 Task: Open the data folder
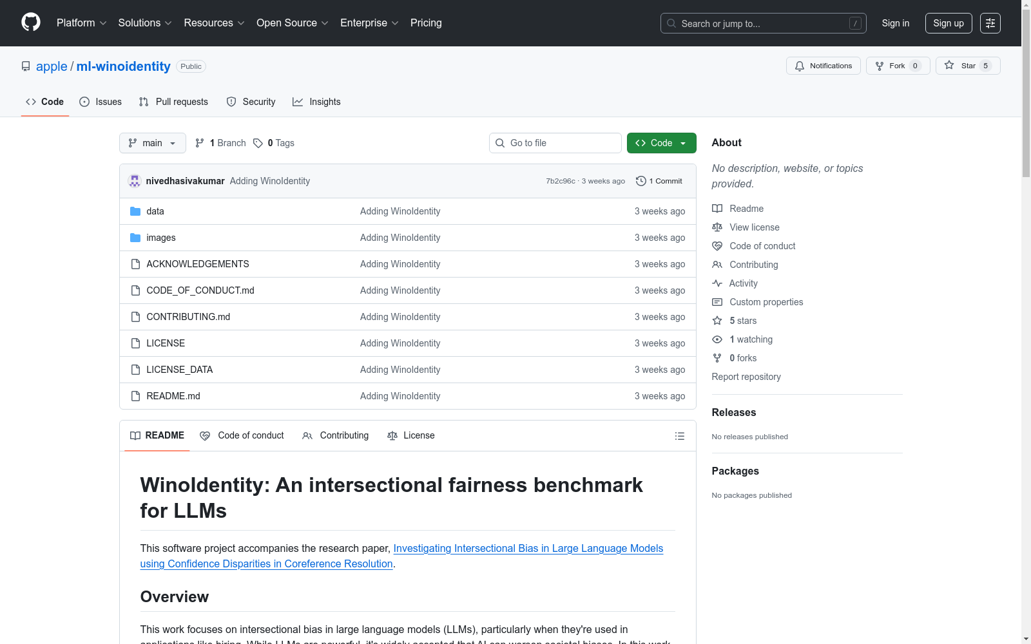click(x=155, y=211)
